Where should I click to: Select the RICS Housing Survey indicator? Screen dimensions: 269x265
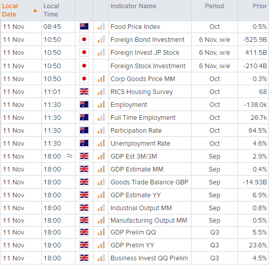click(141, 92)
